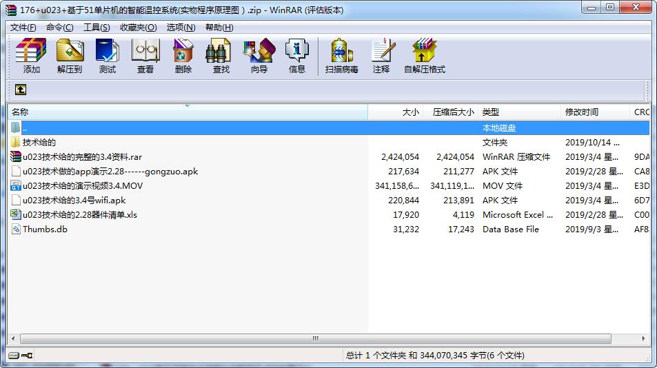Screen dimensions: 657x368
Task: Click the Delete (删除) toolbar icon
Action: pyautogui.click(x=183, y=56)
